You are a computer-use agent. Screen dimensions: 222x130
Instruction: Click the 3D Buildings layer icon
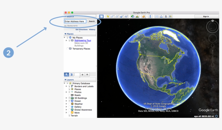(x=72, y=98)
